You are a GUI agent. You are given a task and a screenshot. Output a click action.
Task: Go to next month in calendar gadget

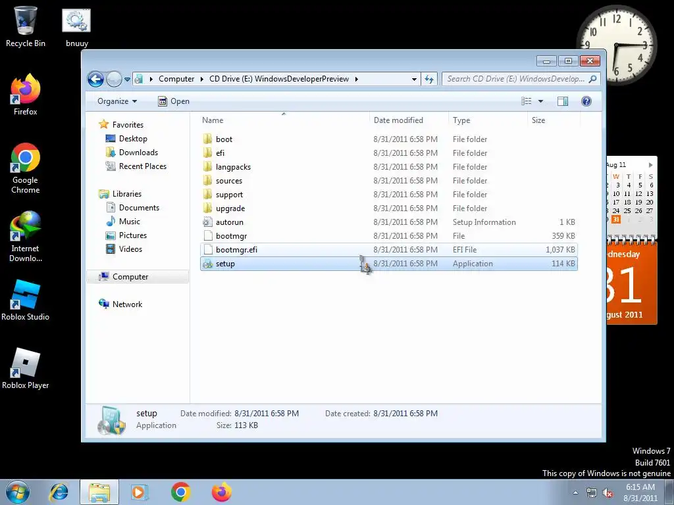tap(651, 165)
